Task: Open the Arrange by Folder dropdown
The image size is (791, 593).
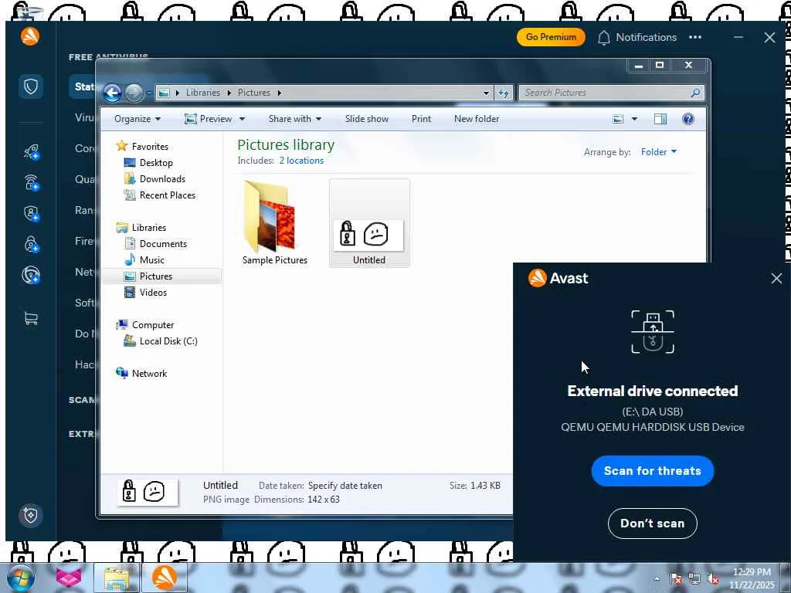Action: pos(659,152)
